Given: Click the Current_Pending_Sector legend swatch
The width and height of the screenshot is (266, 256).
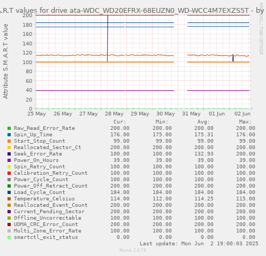Looking at the screenshot, I should pyautogui.click(x=9, y=212).
